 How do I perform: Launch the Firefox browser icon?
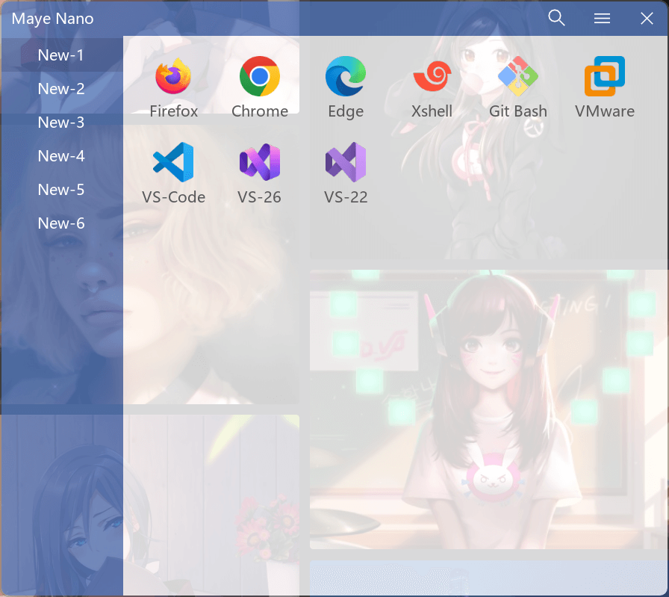coord(173,77)
